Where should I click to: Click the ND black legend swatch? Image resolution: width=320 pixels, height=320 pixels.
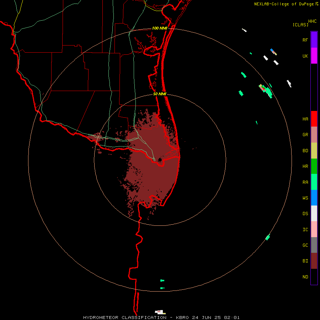[x=314, y=277]
